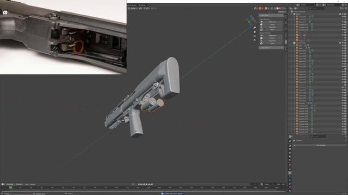Open the Playback menu in timeline
Viewport: 348px width, 195px height.
coord(10,184)
